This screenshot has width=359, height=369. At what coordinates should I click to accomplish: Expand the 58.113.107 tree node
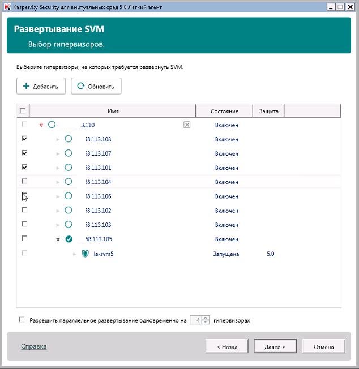(x=58, y=154)
